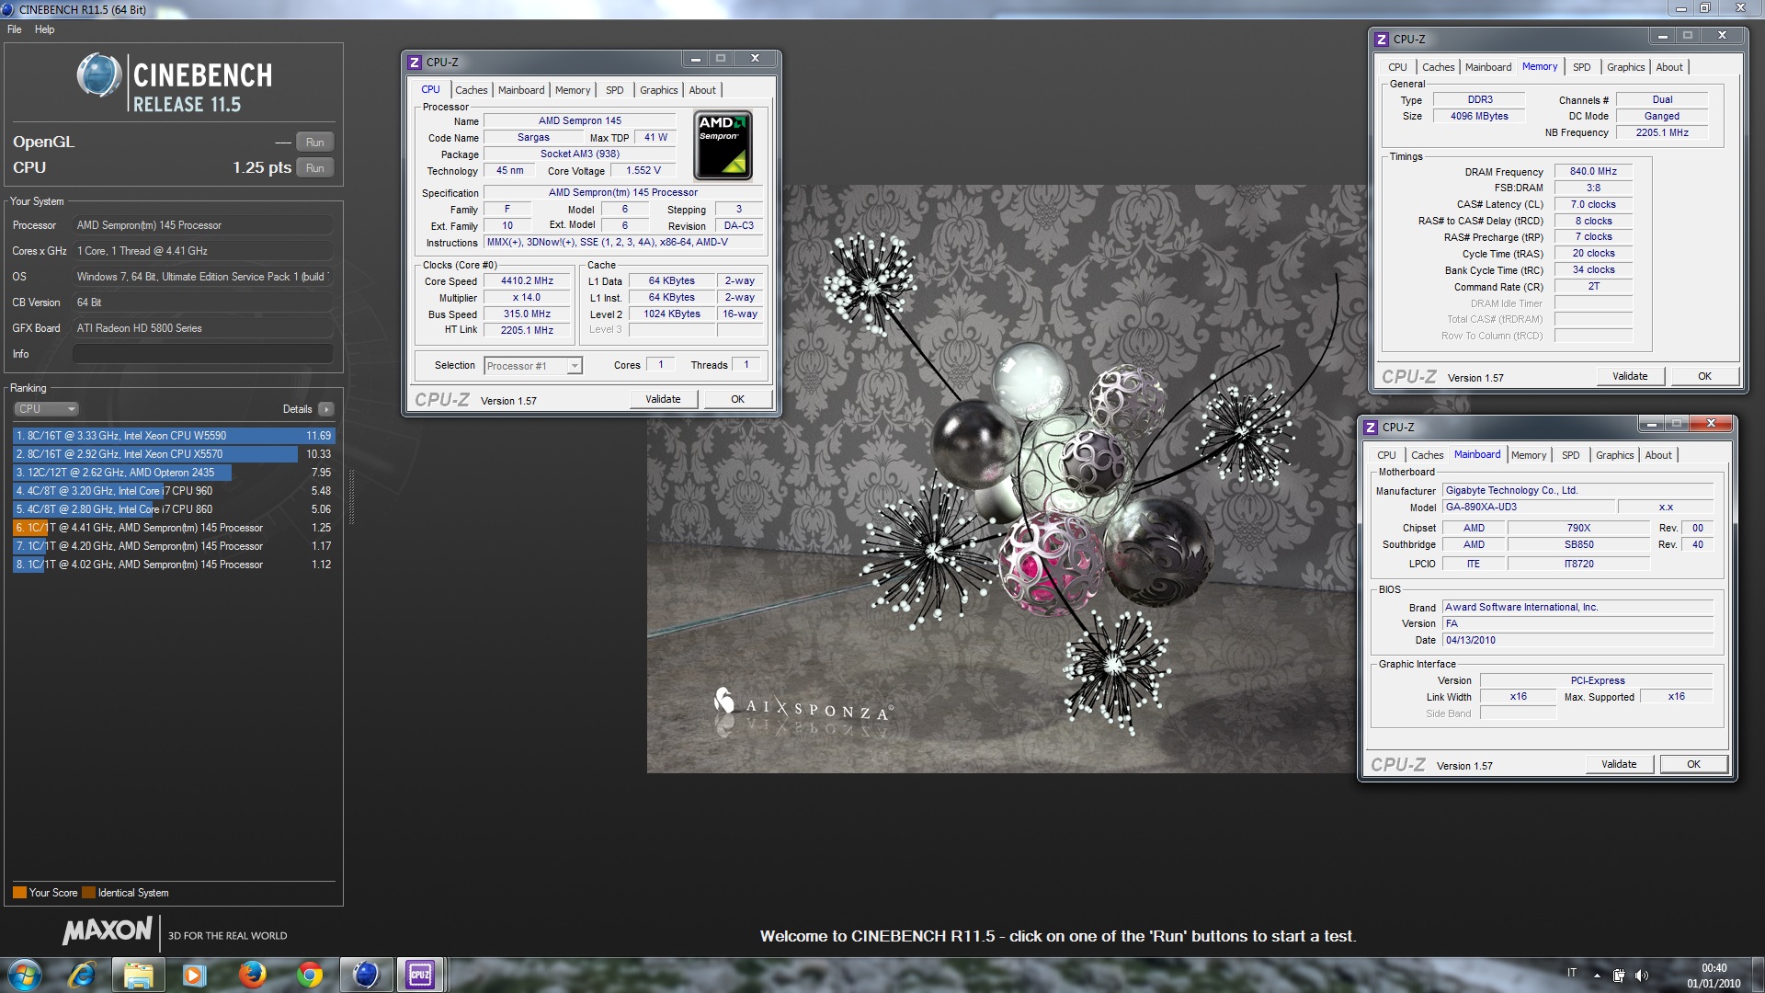Show hidden tray icons arrow
Screen dimensions: 1765x993
(1597, 976)
